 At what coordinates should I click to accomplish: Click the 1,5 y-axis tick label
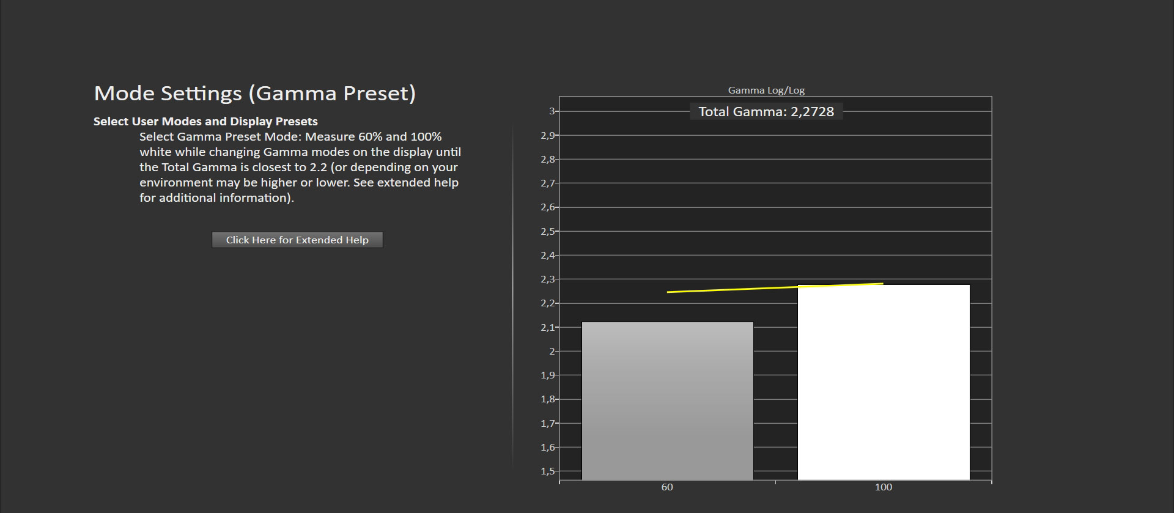[548, 471]
